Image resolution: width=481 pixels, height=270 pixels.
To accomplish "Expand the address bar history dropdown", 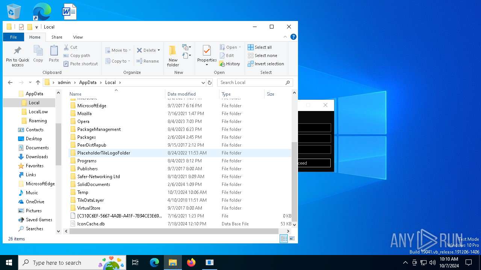I will point(203,82).
